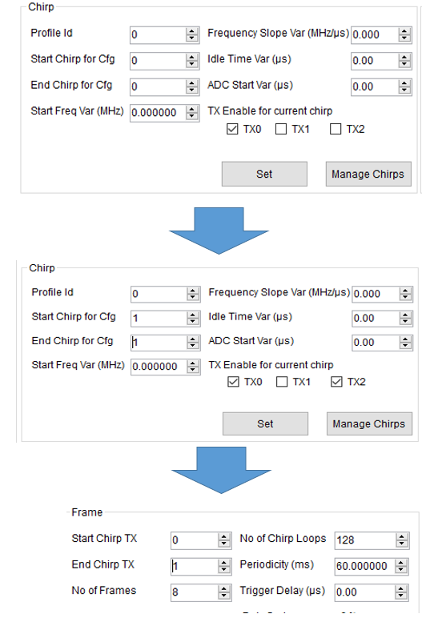The image size is (434, 618).
Task: Open Manage Chirps in middle Chirp panel
Action: [369, 423]
